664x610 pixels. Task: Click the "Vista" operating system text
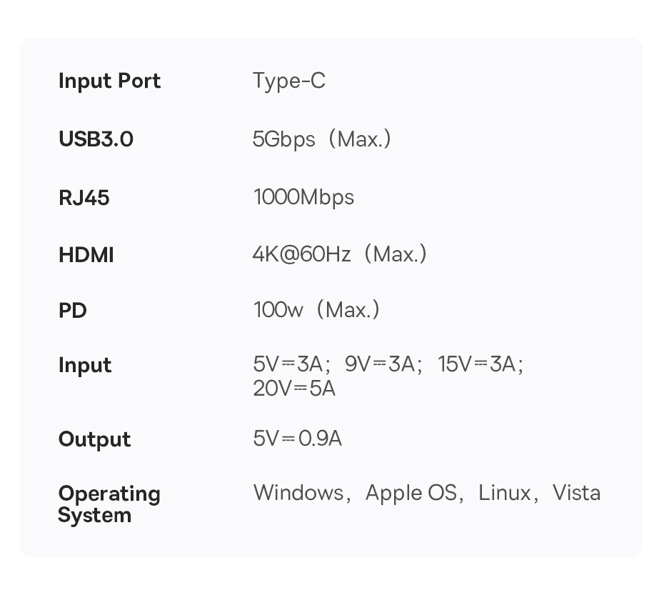coord(576,493)
